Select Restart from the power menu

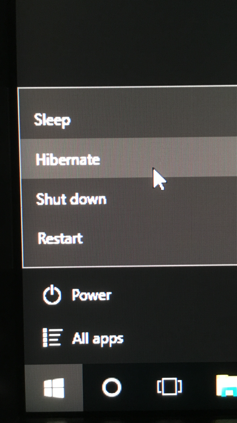(x=130, y=238)
